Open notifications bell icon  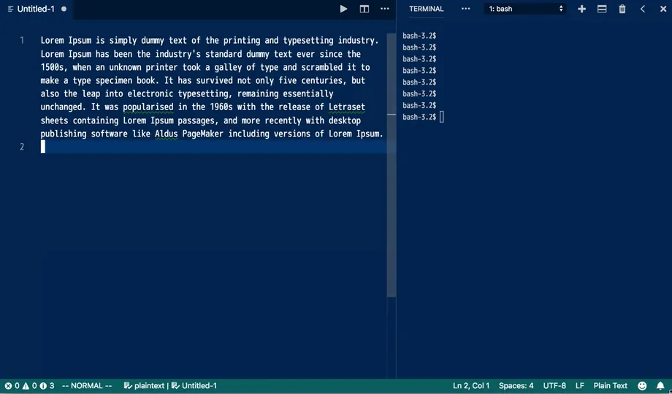coord(660,385)
